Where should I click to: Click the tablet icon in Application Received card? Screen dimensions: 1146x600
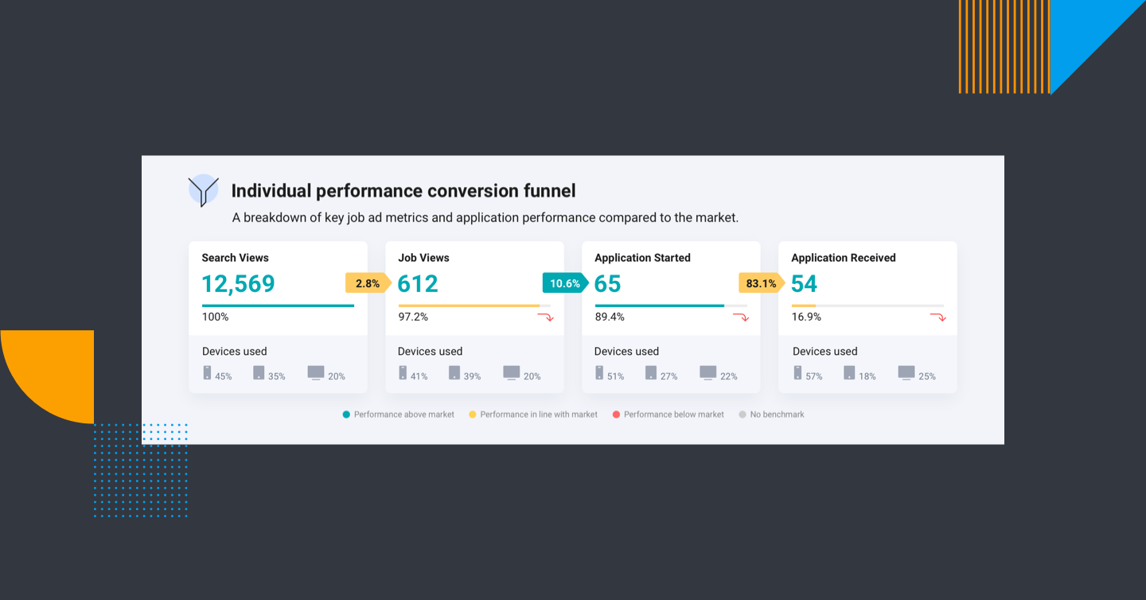click(848, 372)
